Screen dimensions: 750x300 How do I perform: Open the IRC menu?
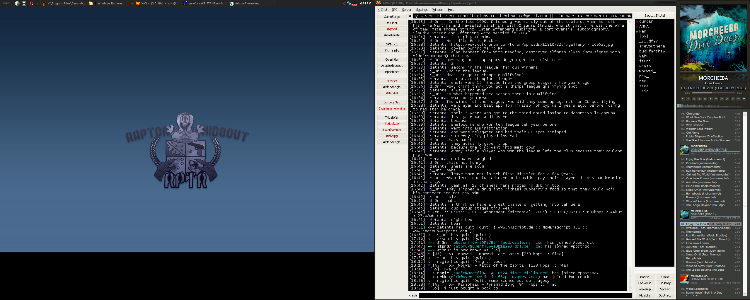[395, 10]
